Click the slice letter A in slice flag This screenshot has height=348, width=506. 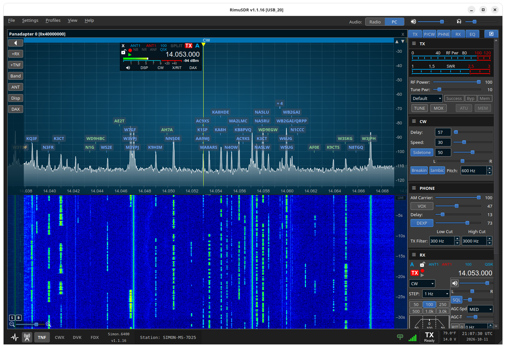point(197,46)
